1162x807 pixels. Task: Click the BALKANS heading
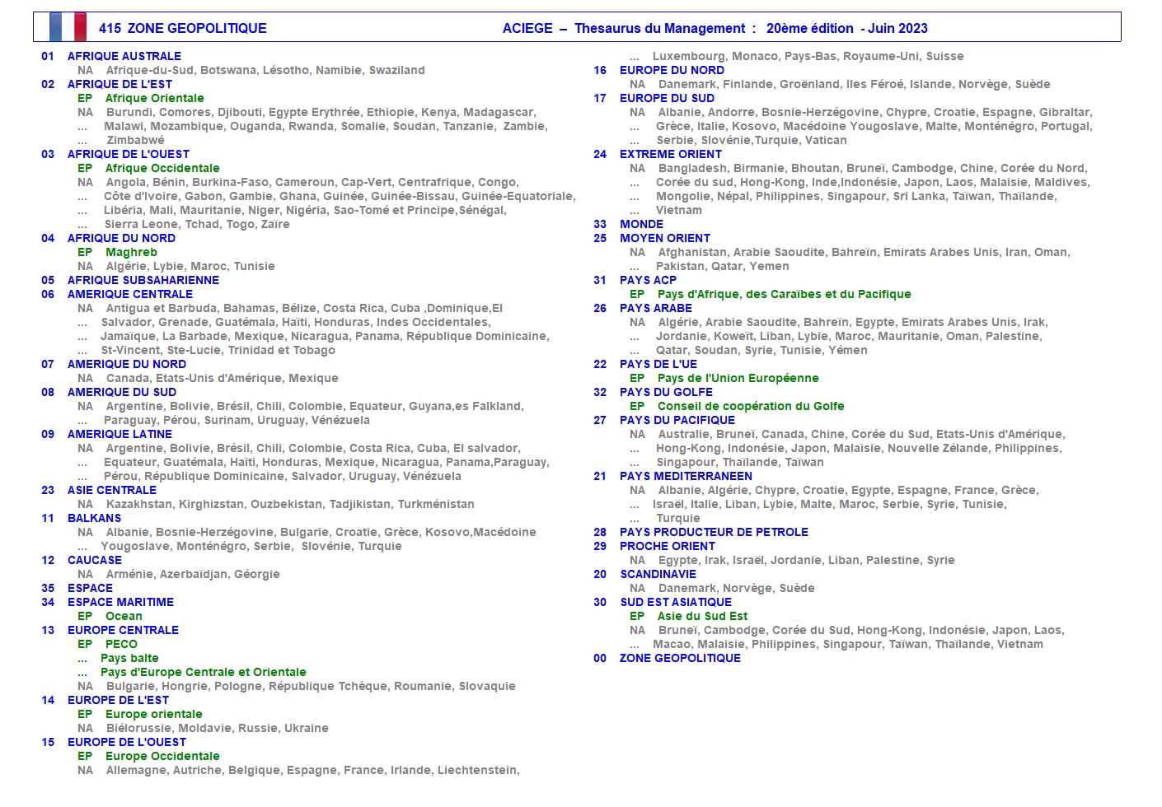94,518
